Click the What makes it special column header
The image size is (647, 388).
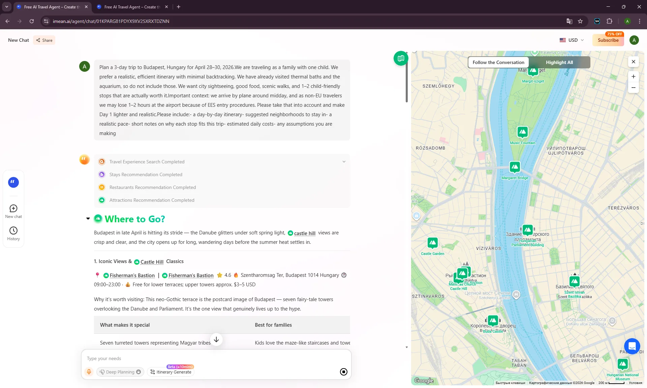[125, 325]
